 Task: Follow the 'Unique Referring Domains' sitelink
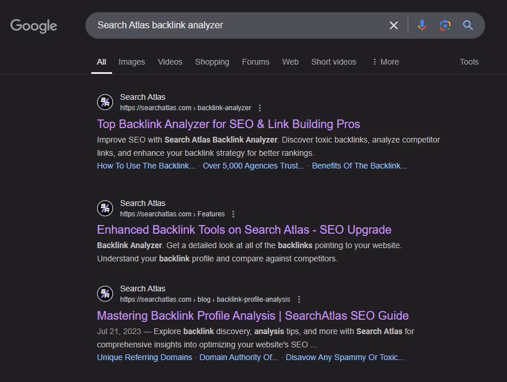144,357
